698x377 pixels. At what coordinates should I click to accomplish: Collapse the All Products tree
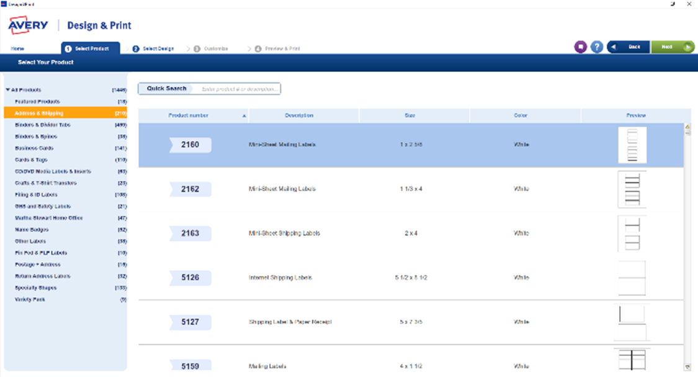point(7,90)
